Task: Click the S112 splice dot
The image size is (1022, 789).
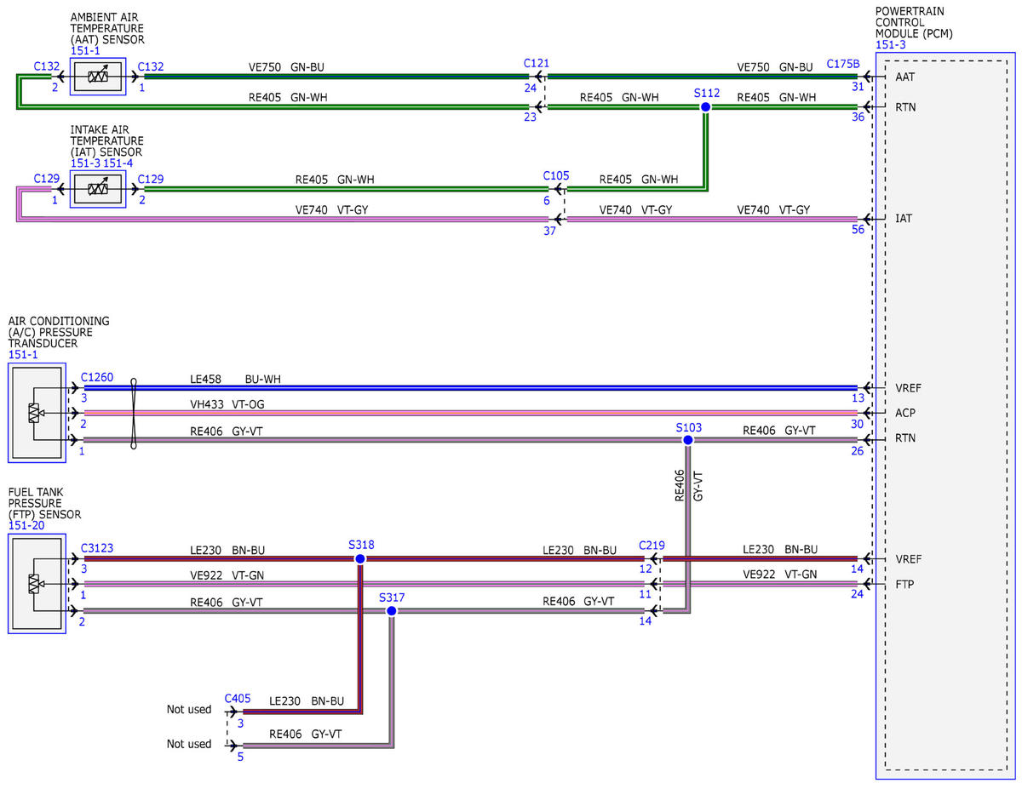Action: [x=705, y=107]
